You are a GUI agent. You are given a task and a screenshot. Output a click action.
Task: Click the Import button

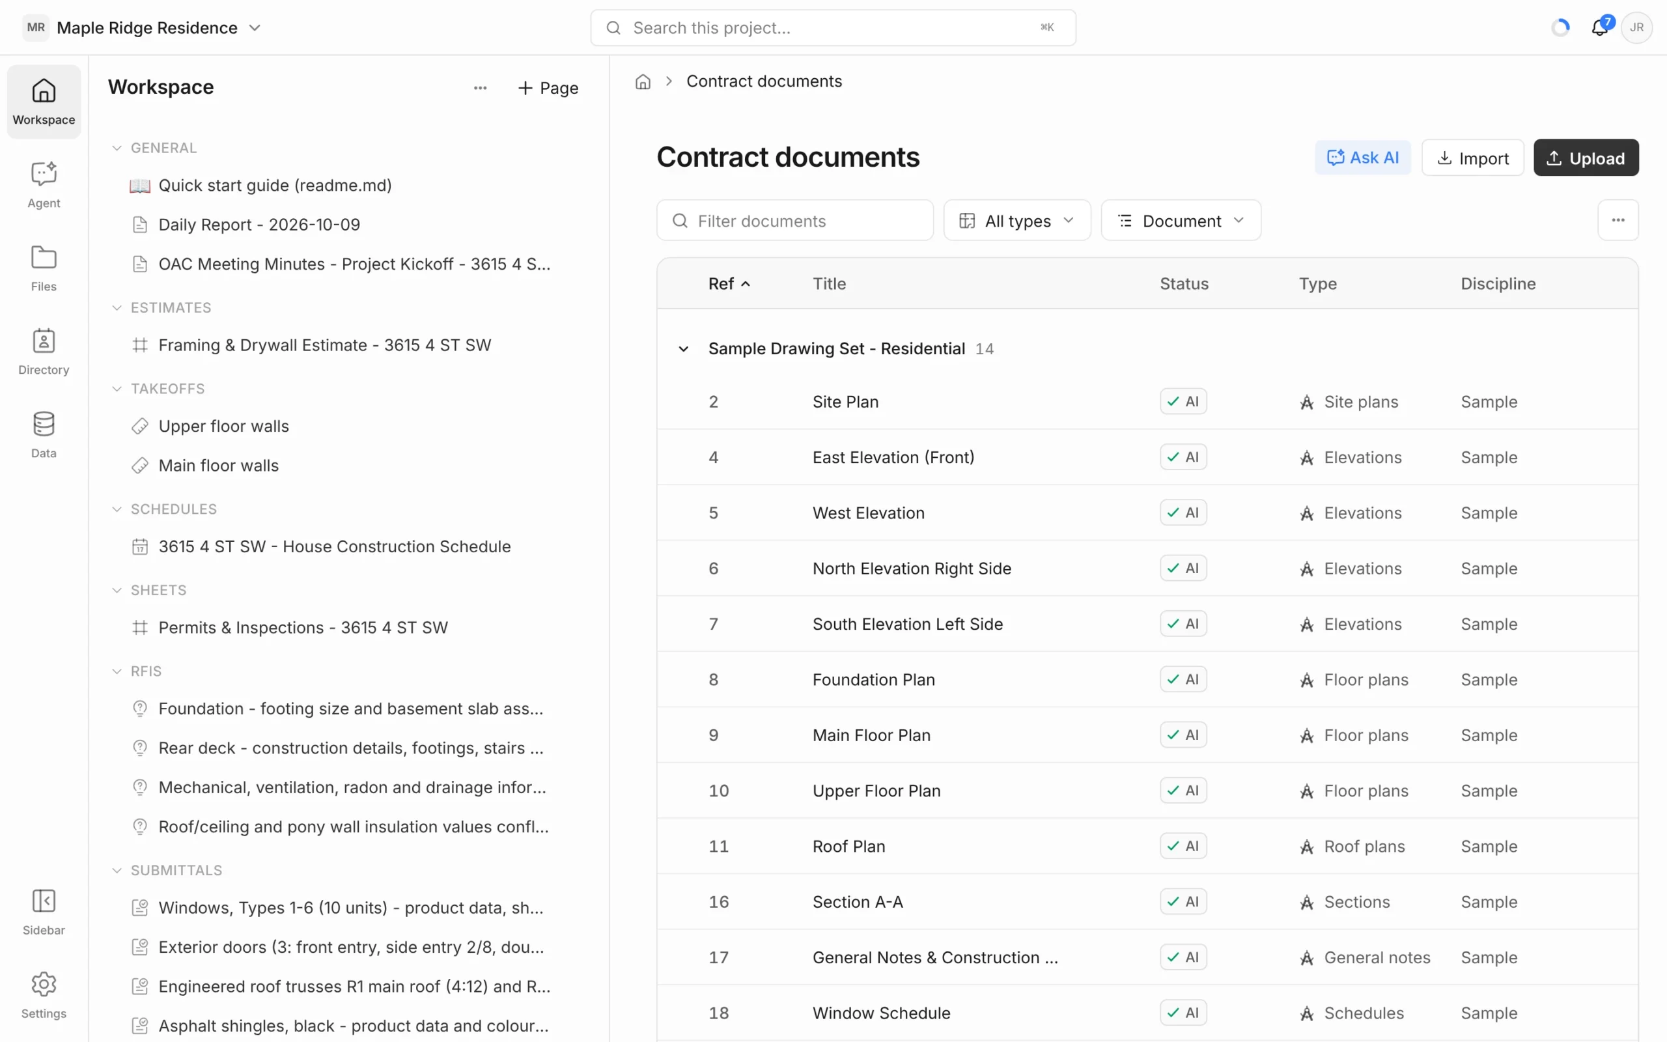tap(1472, 158)
